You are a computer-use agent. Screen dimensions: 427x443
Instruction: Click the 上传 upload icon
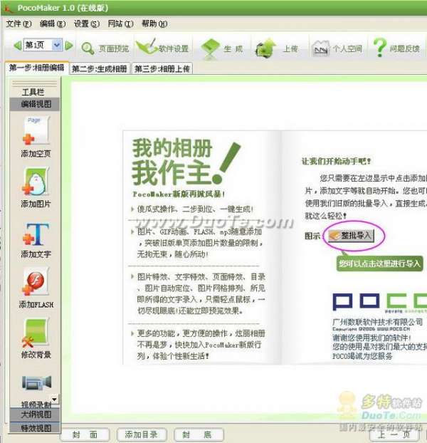click(265, 48)
